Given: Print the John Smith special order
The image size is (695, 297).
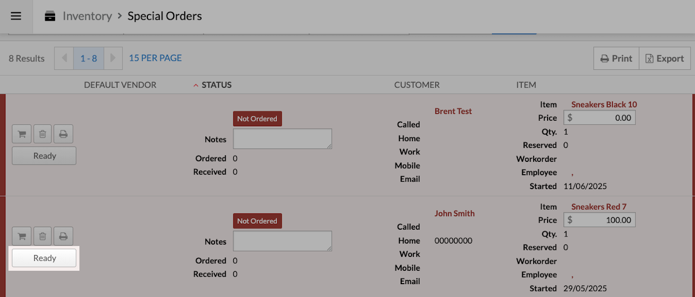Looking at the screenshot, I should 64,236.
